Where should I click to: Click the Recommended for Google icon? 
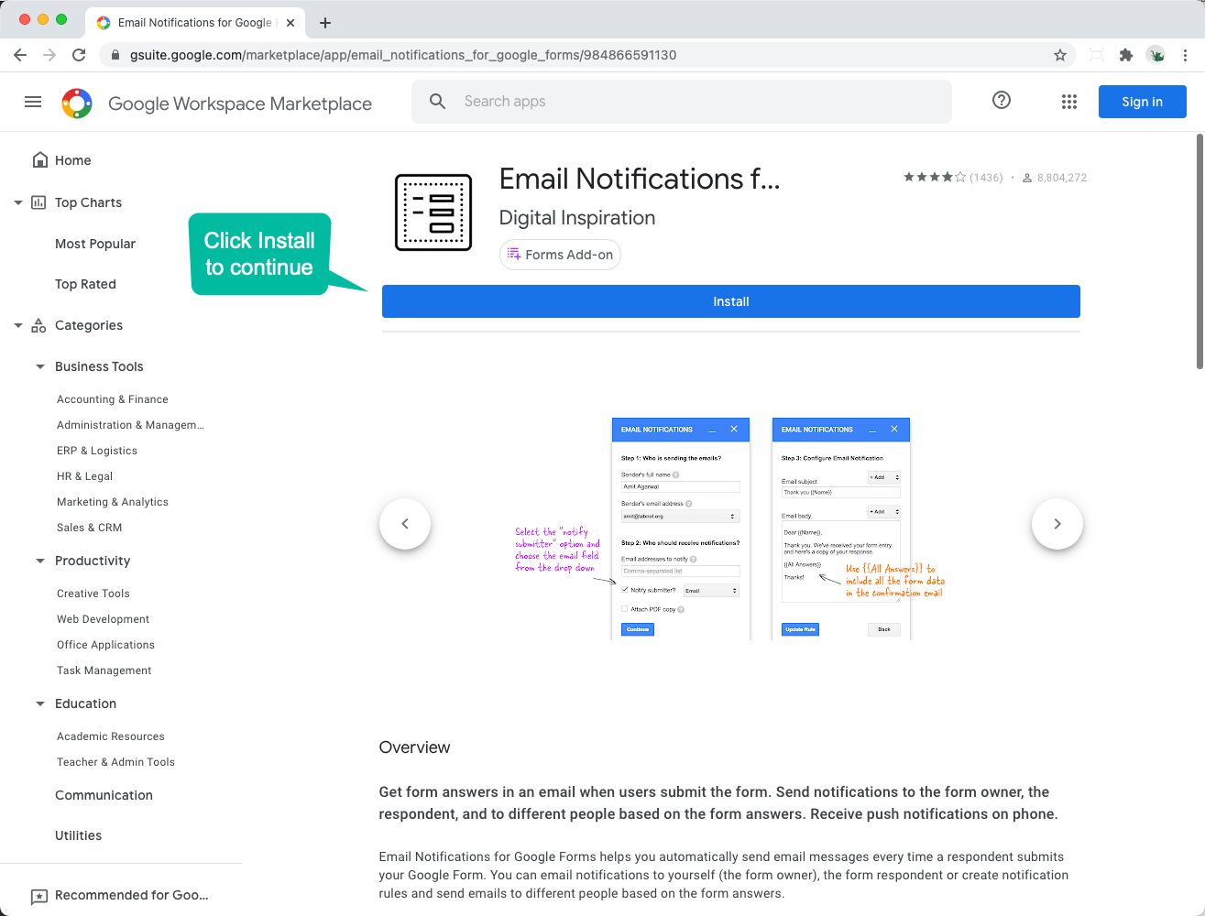[x=38, y=896]
